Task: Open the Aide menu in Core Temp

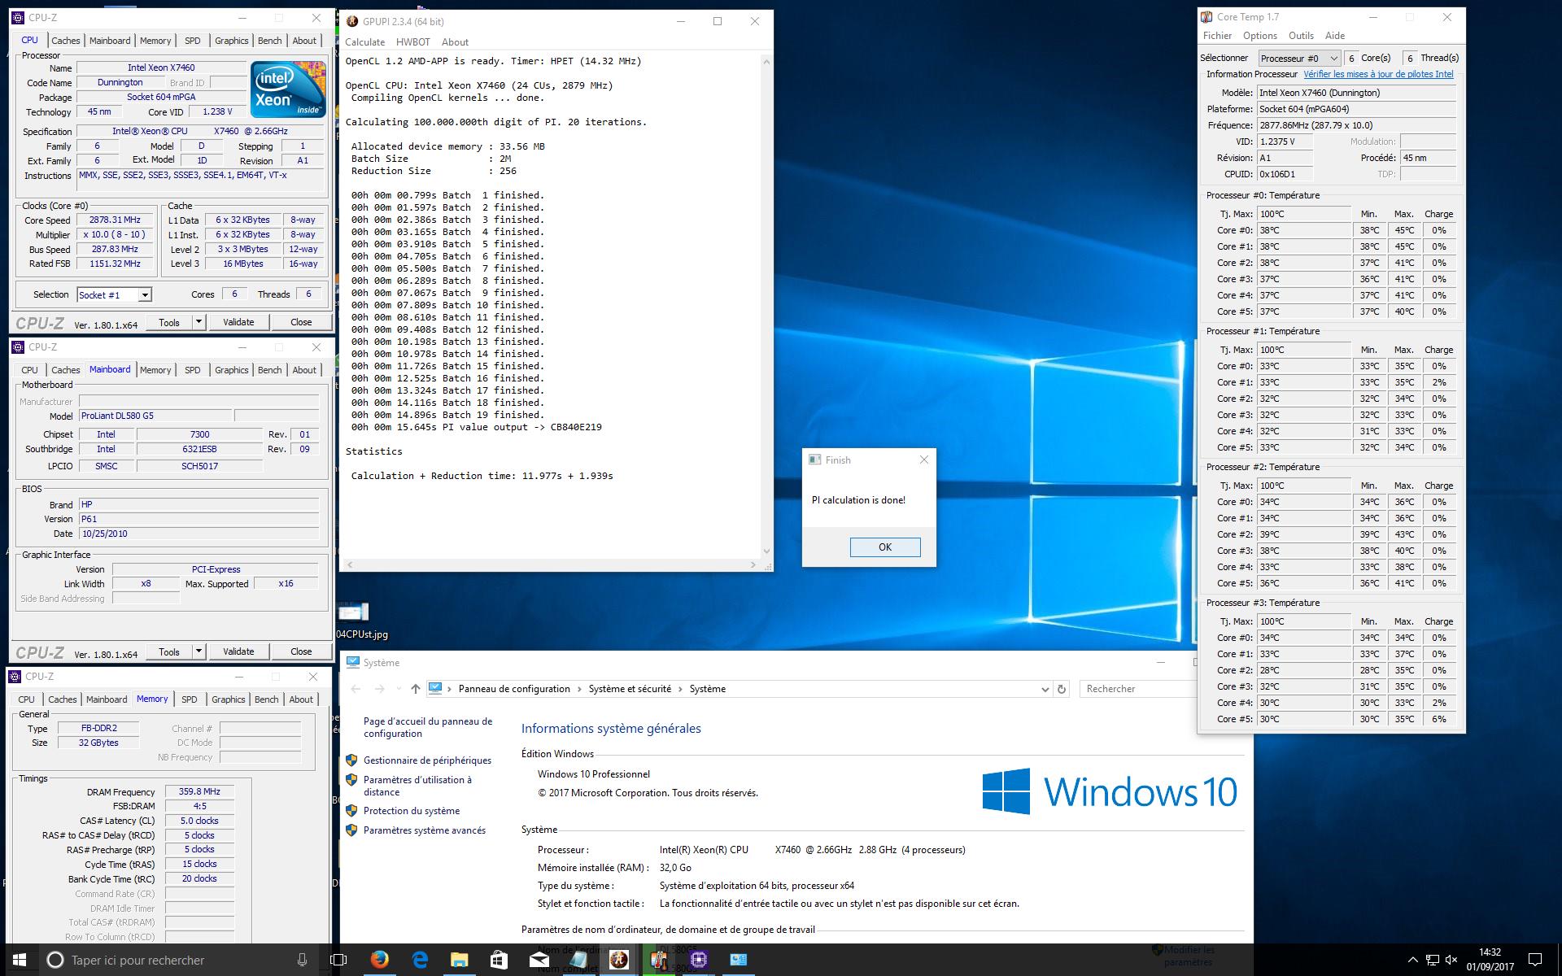Action: (1335, 36)
